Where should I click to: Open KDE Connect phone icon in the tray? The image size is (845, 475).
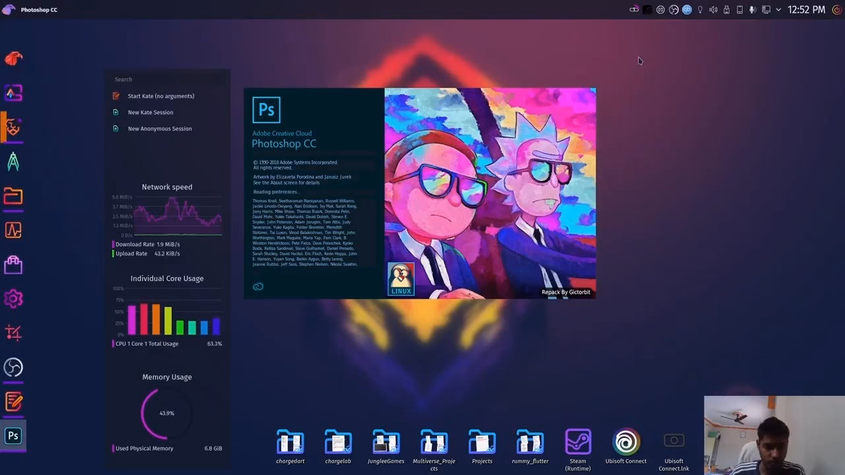pyautogui.click(x=739, y=9)
